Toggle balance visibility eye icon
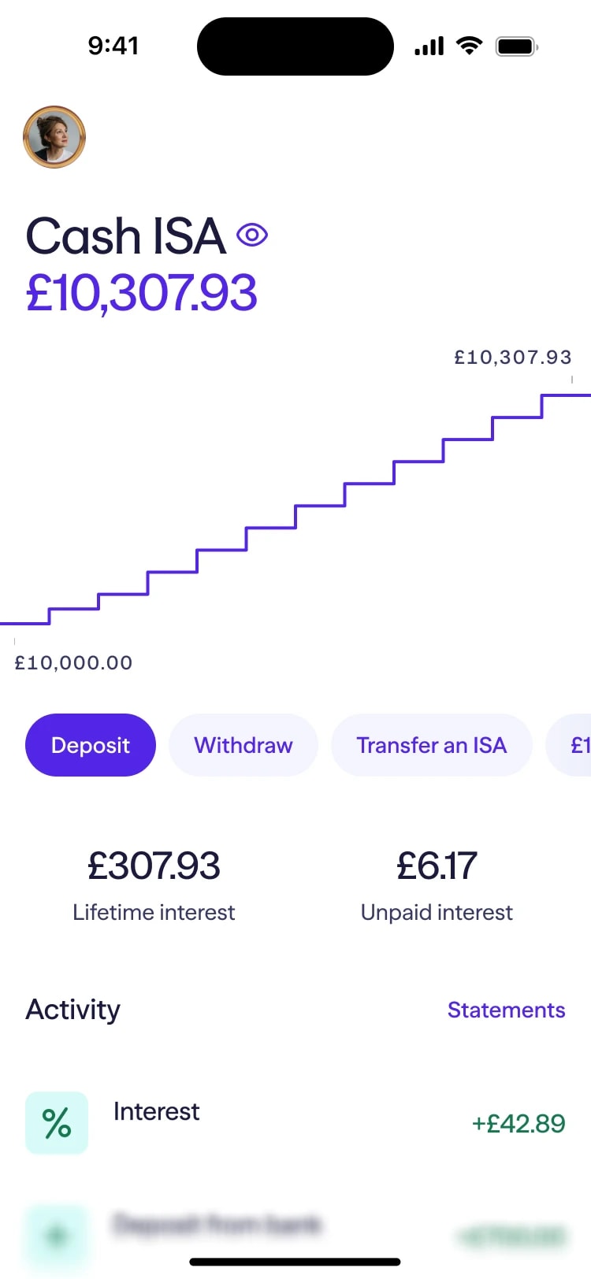 click(252, 235)
